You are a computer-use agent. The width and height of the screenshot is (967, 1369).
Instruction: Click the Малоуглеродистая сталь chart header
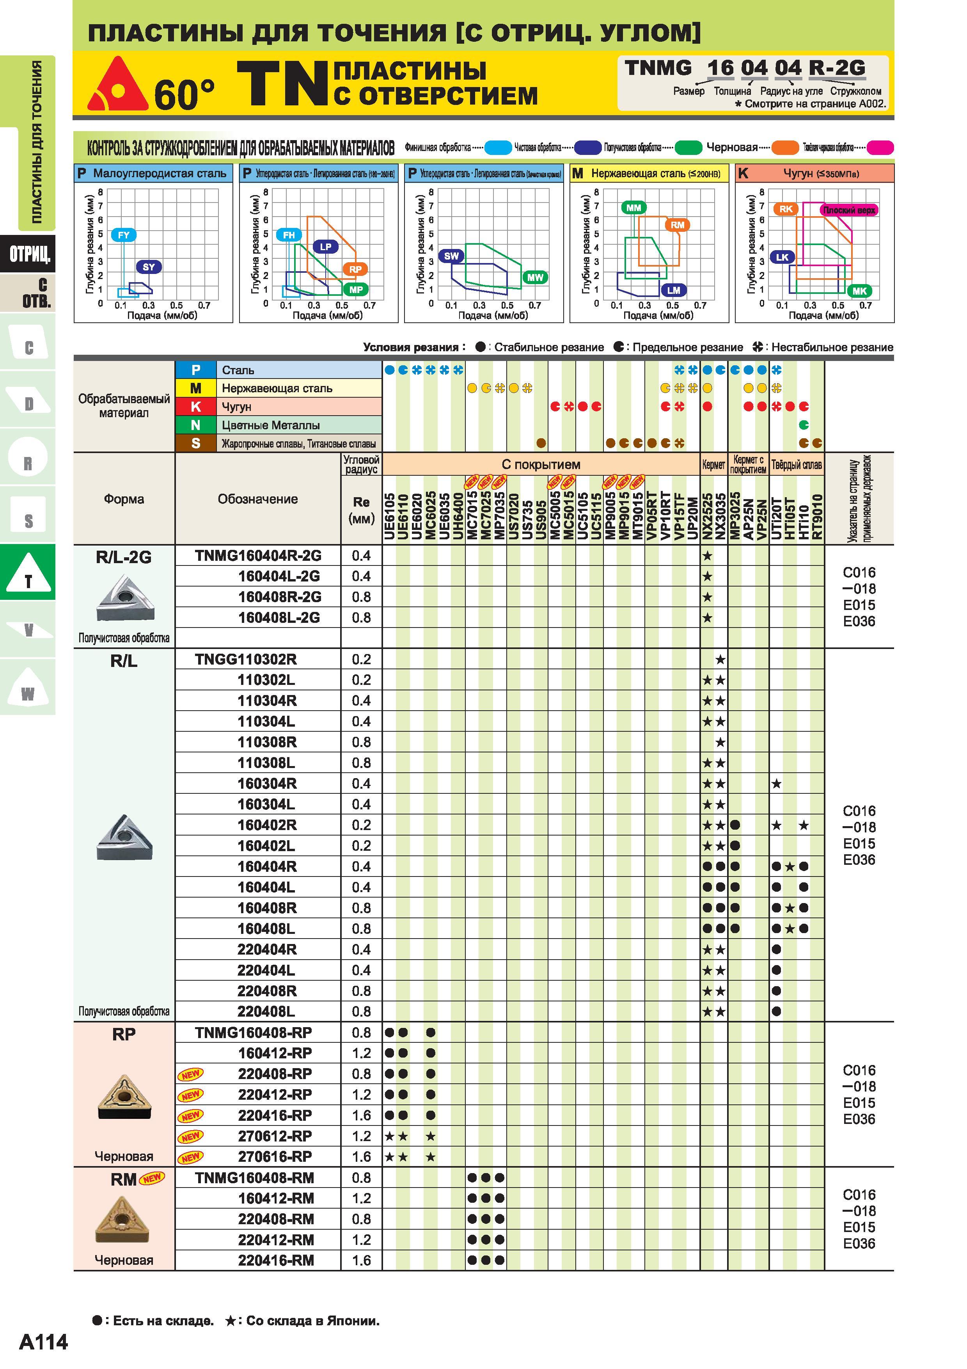click(153, 174)
